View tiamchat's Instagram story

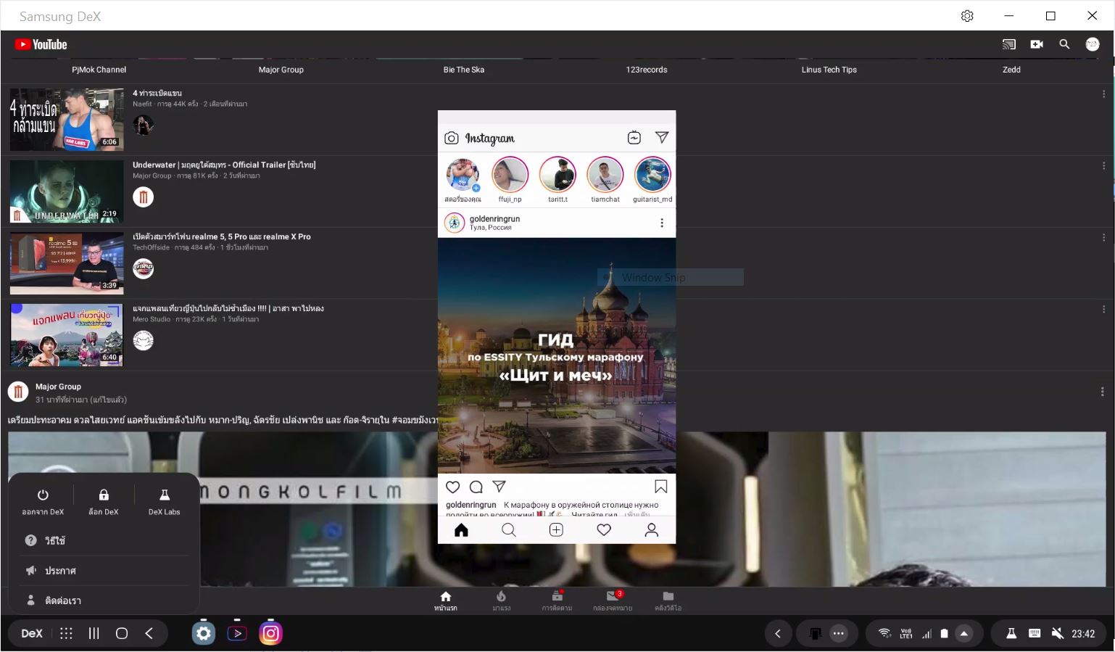pos(605,175)
